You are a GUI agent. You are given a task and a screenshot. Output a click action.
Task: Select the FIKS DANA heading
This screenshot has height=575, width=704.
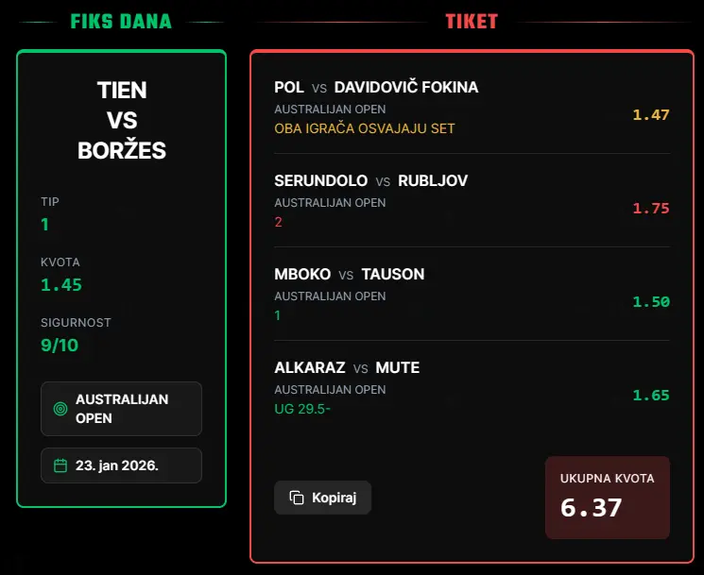coord(121,21)
